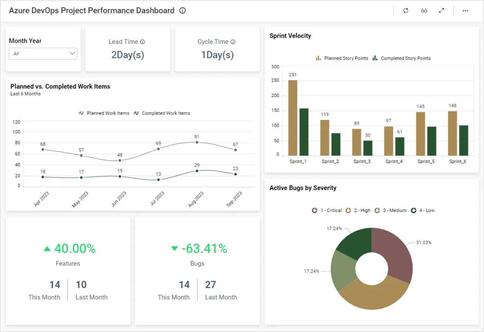The width and height of the screenshot is (484, 332).
Task: Toggle the 1 - Critical legend item
Action: [327, 210]
